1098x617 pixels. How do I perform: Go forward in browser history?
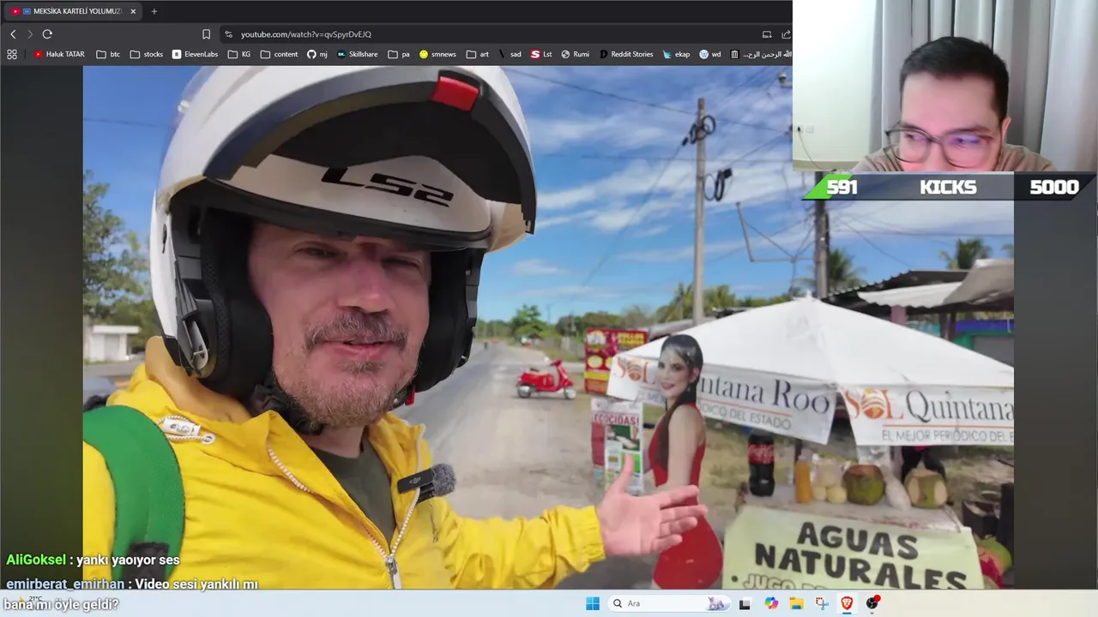coord(29,34)
